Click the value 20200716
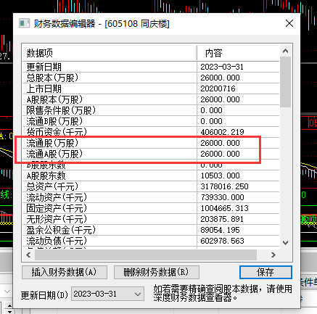Viewport: 317px width, 314px height. [x=218, y=88]
